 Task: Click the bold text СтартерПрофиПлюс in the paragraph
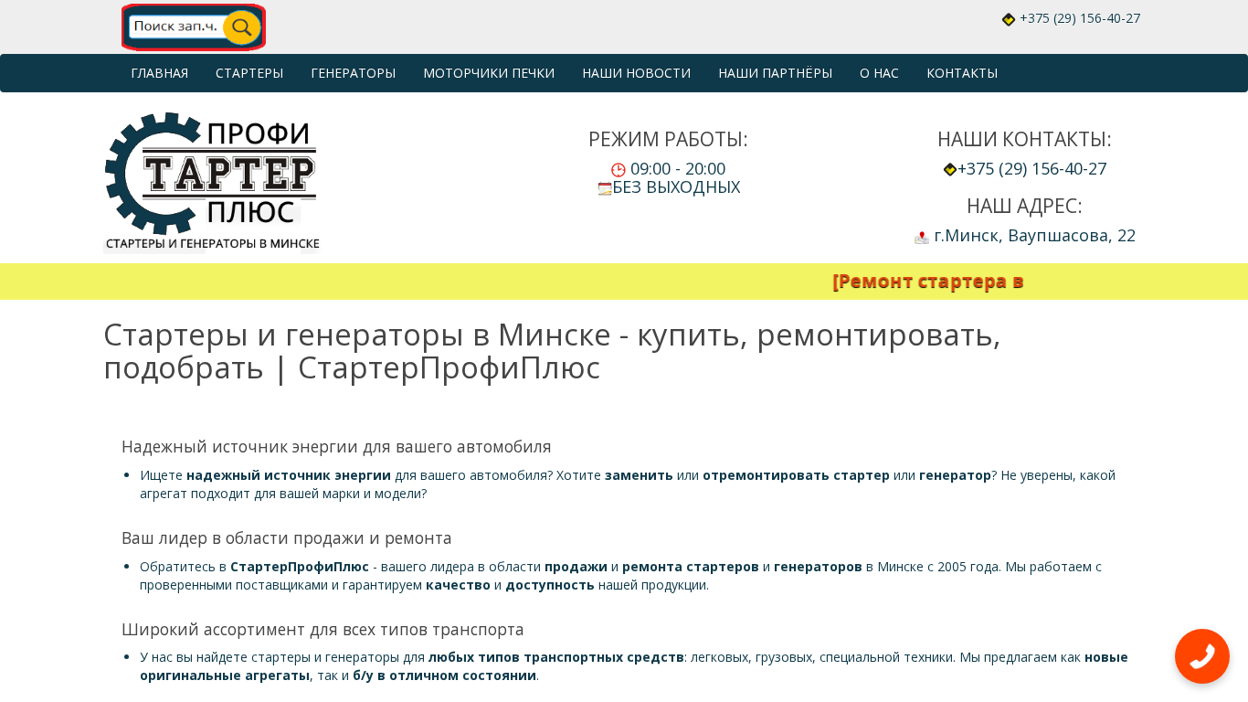[x=300, y=567]
